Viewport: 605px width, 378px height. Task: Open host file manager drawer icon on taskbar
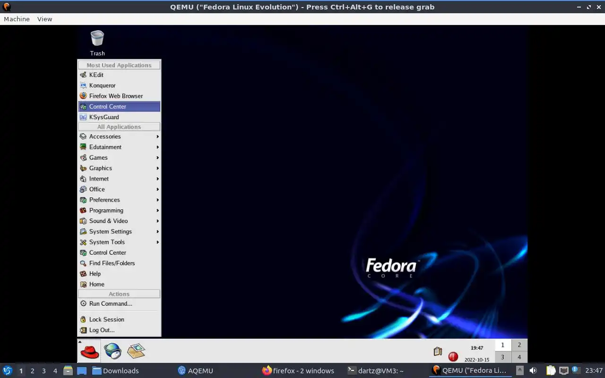point(68,370)
